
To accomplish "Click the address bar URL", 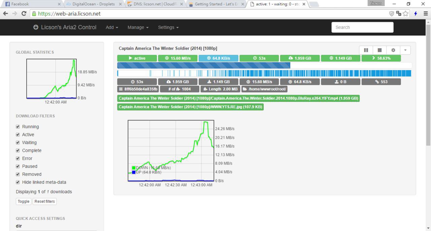I will [x=69, y=14].
